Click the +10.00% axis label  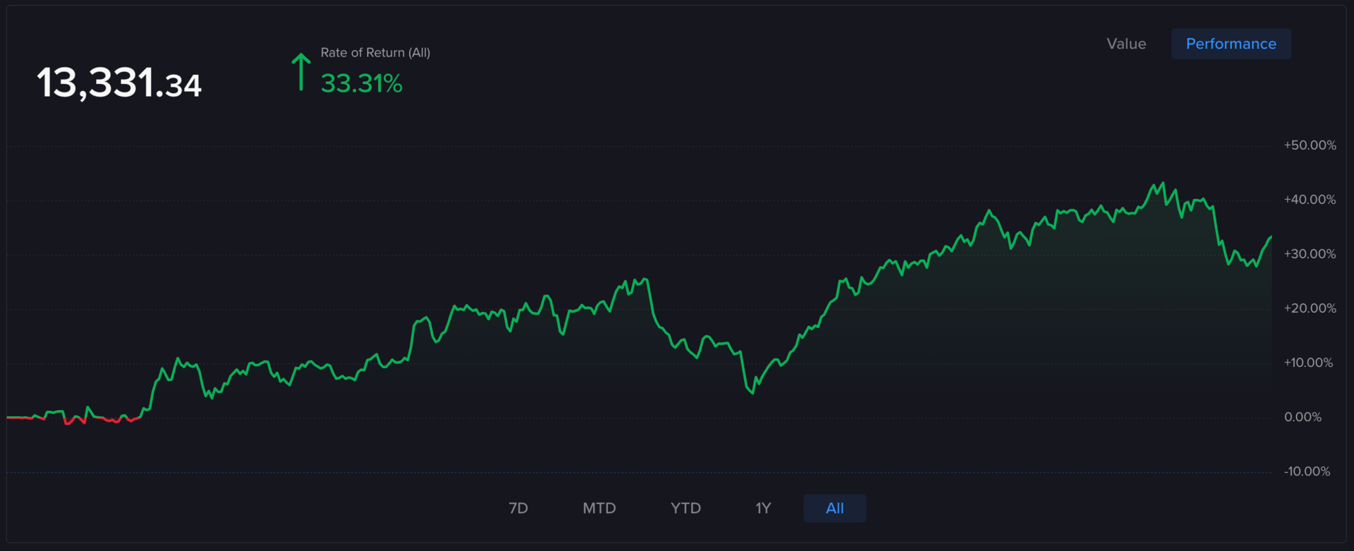1308,363
